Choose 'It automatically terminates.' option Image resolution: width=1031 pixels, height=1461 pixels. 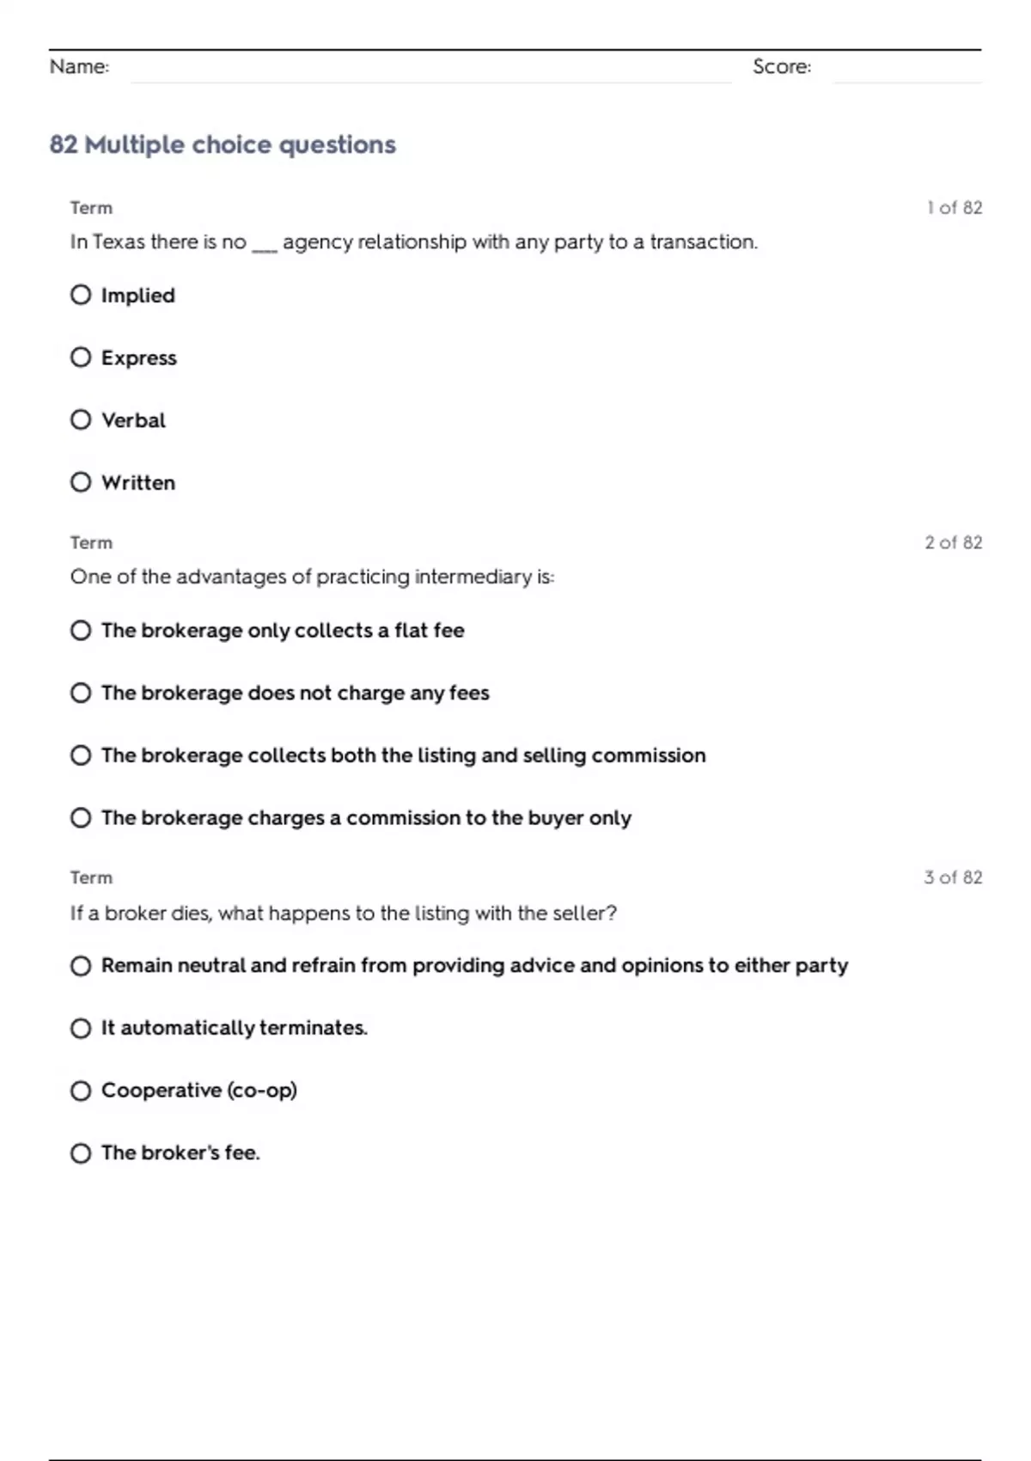click(x=81, y=1028)
